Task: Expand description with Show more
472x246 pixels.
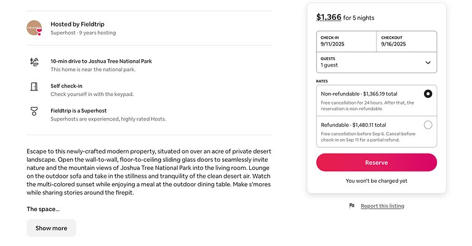Action: (51, 228)
